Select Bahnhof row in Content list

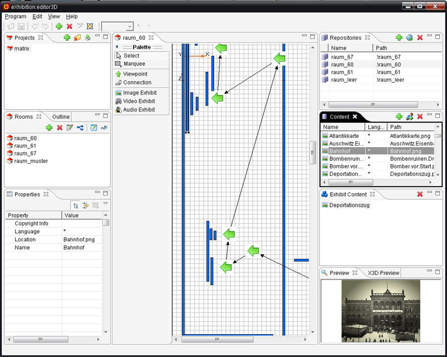point(378,151)
